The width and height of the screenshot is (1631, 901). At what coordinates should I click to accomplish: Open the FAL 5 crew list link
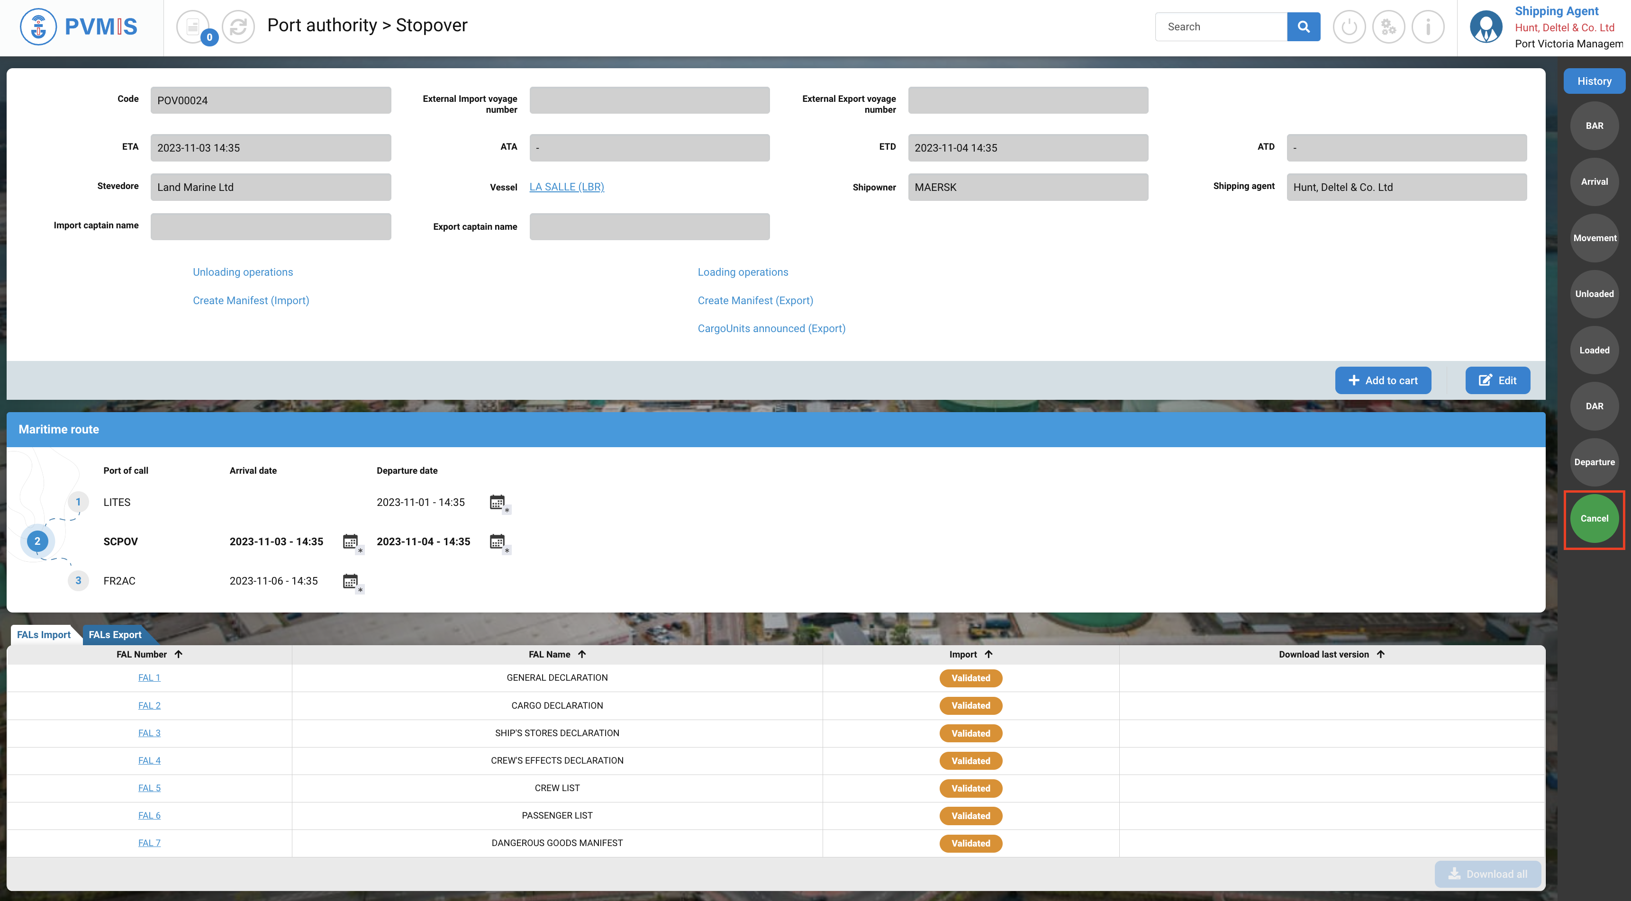(149, 788)
